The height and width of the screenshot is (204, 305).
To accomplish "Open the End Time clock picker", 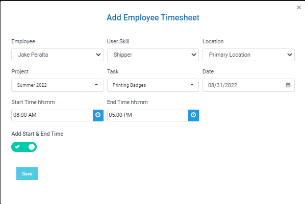I will coord(193,115).
